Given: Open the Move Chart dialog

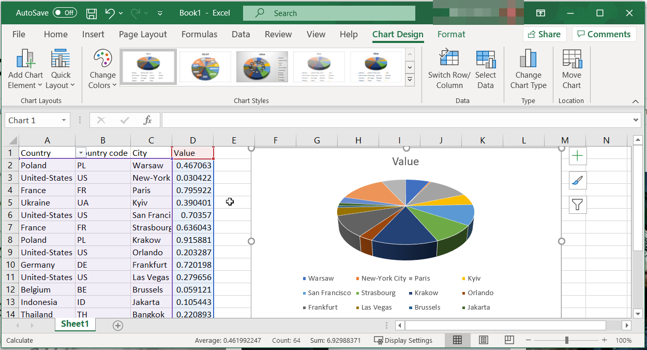Looking at the screenshot, I should [x=571, y=67].
